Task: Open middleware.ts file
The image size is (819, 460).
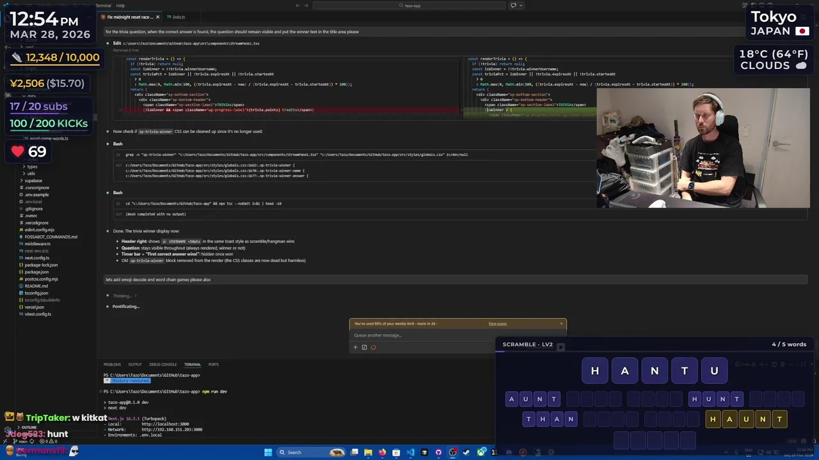Action: pos(37,244)
